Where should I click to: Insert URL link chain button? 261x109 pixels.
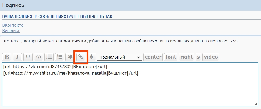point(81,57)
